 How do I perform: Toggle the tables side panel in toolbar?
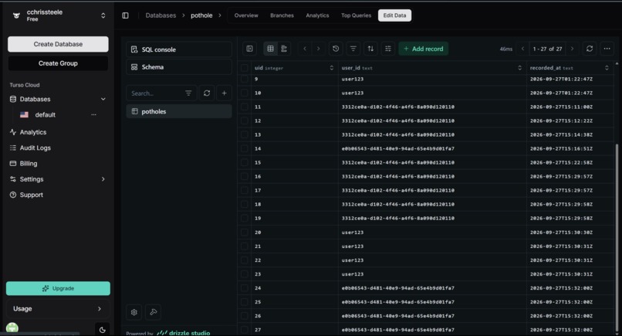click(249, 49)
